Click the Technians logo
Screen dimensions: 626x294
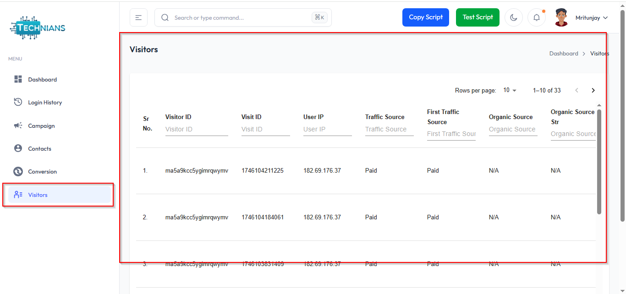(38, 28)
